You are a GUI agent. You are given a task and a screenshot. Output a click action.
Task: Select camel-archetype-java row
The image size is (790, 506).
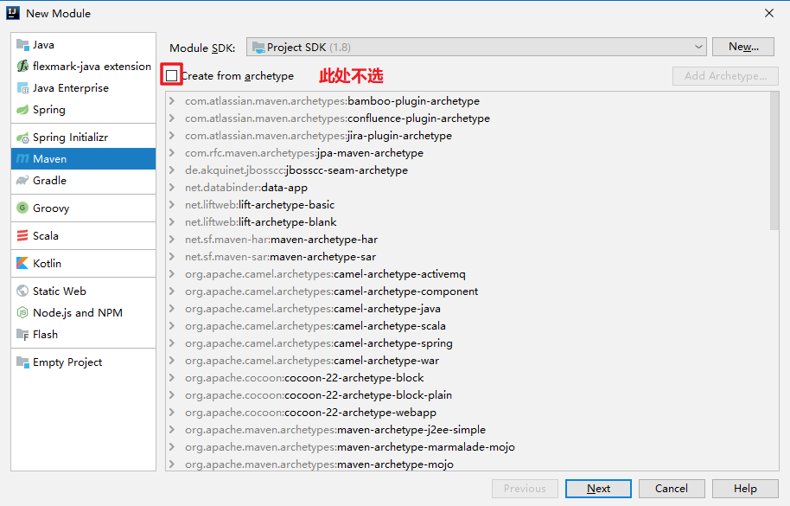coord(468,309)
